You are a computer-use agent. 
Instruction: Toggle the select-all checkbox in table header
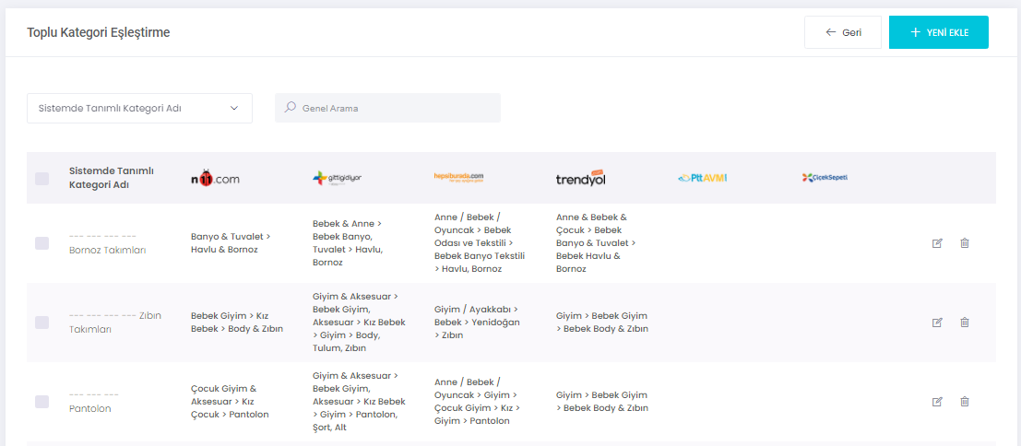tap(42, 179)
